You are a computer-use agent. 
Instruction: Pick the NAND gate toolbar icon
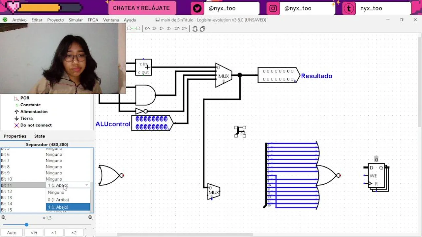[x=177, y=29]
